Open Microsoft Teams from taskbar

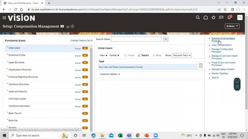pyautogui.click(x=129, y=136)
